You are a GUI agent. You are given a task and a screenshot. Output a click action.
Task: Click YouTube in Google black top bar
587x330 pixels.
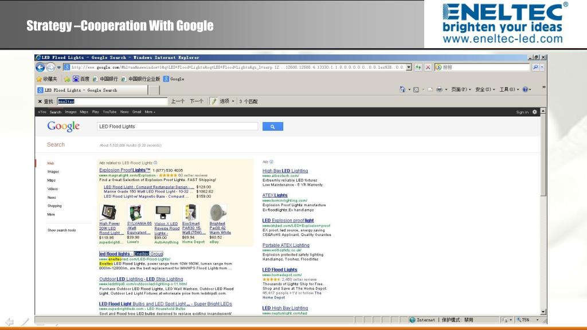point(109,112)
